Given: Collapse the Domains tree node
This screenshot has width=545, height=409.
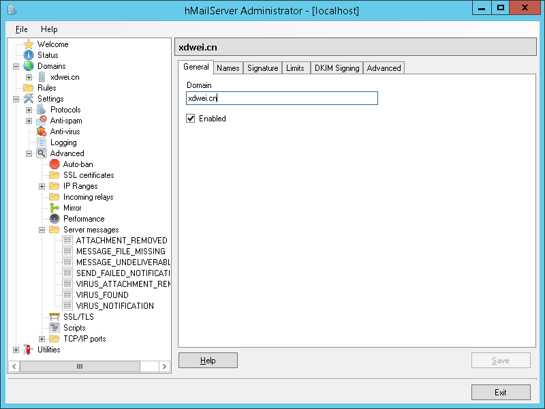Looking at the screenshot, I should tap(16, 66).
